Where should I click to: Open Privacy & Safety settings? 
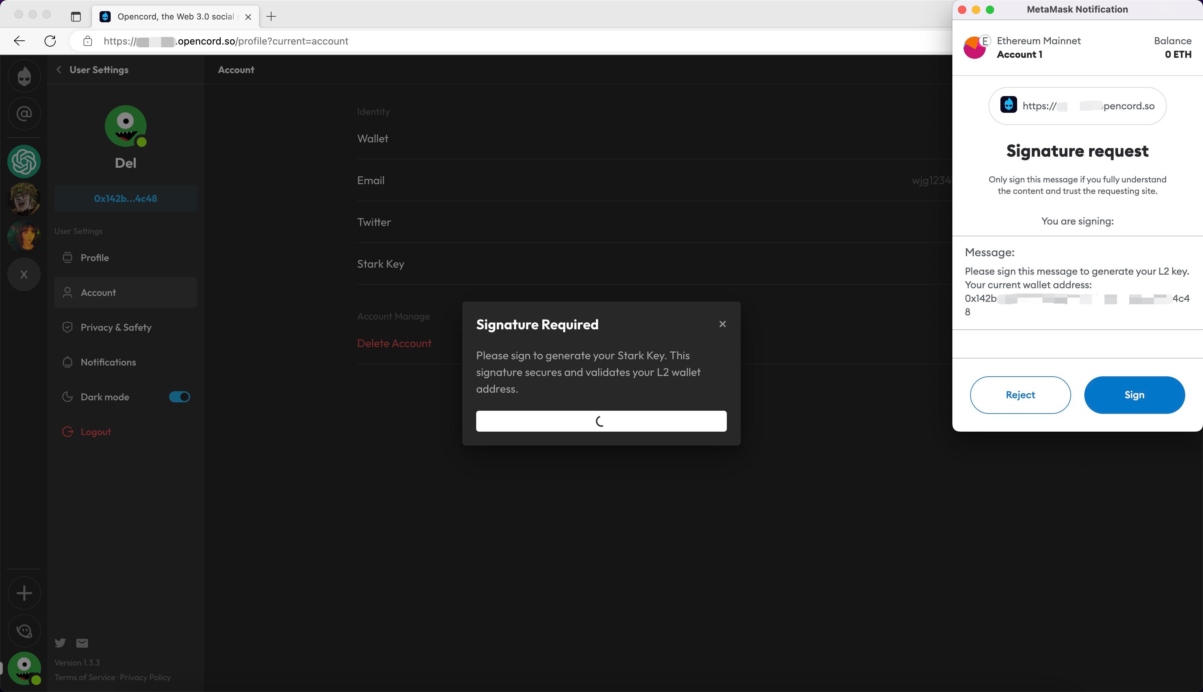pyautogui.click(x=125, y=327)
